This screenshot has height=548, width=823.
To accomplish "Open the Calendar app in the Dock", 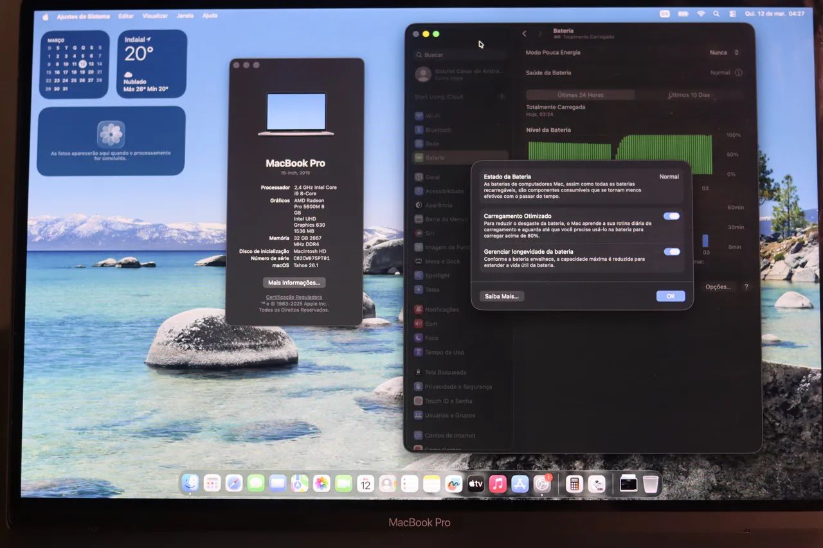I will pyautogui.click(x=365, y=483).
